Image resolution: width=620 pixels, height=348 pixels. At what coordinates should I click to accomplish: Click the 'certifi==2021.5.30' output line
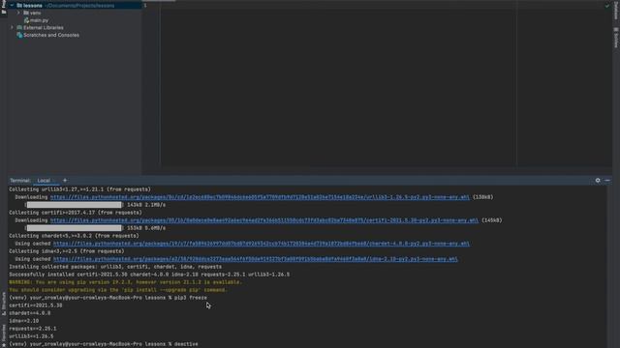[x=36, y=305]
